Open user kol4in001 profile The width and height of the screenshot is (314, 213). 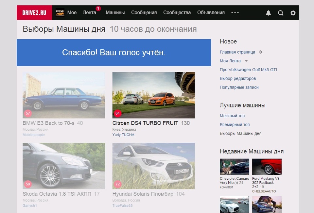coord(226,187)
